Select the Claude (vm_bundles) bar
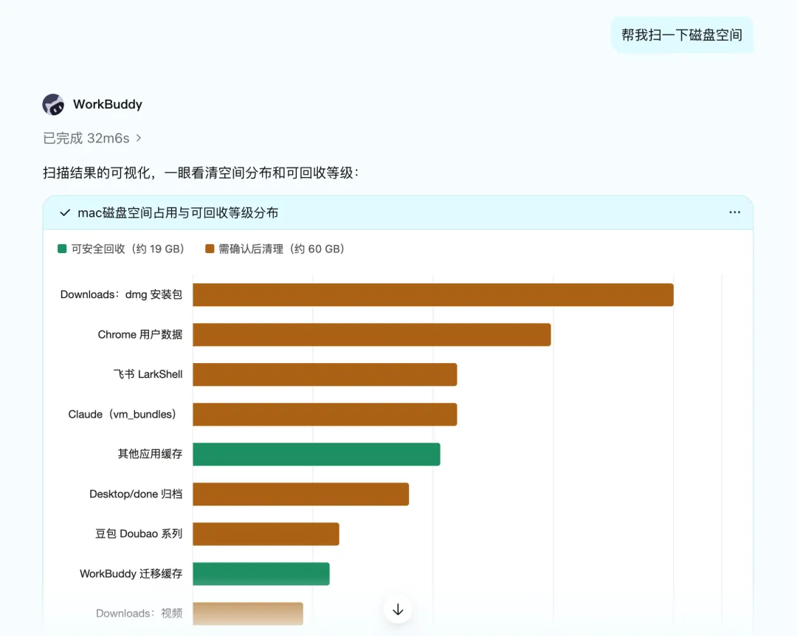This screenshot has height=636, width=797. [x=325, y=415]
